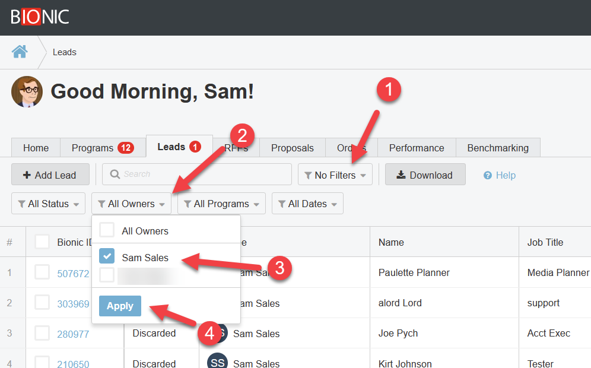Click inside the Search input field
This screenshot has height=368, width=591.
tap(202, 175)
